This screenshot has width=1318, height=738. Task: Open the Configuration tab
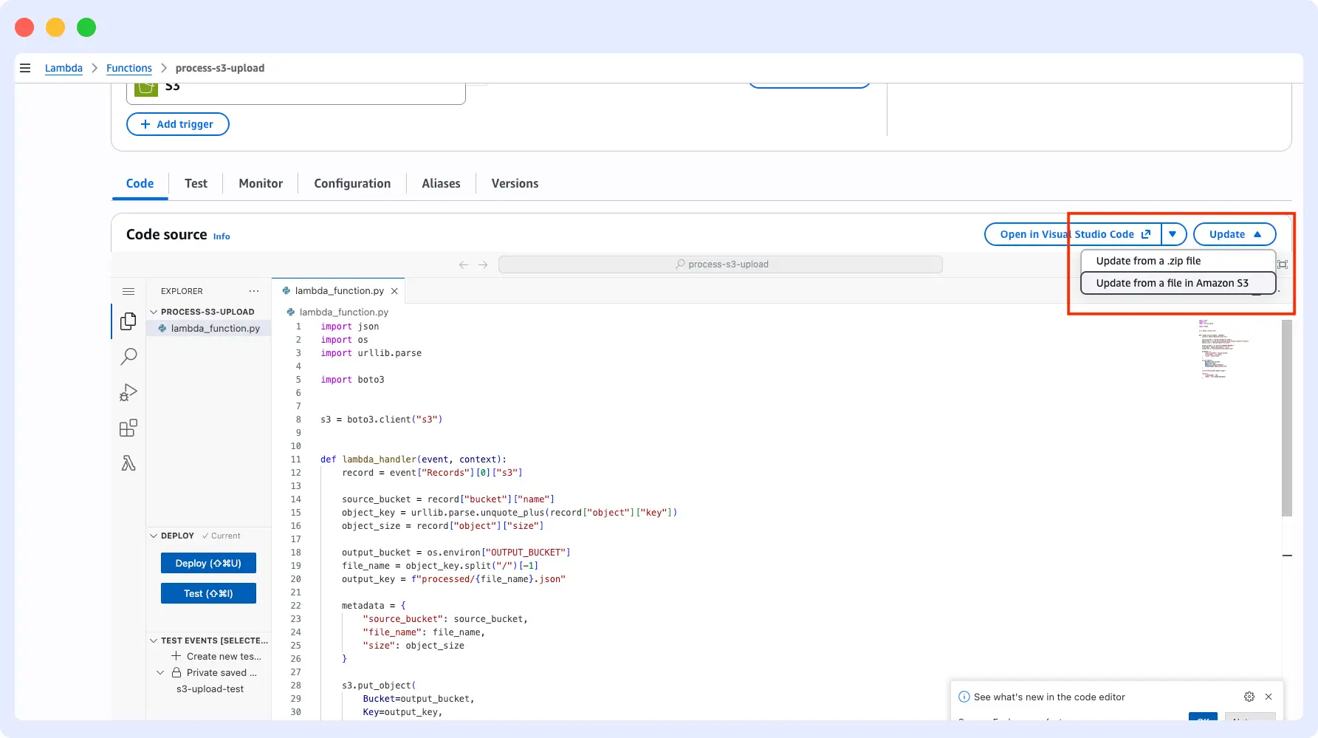click(x=352, y=183)
